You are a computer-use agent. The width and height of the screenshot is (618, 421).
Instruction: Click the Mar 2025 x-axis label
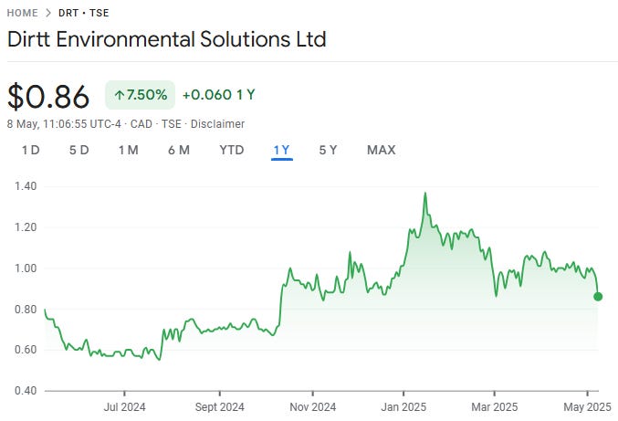coord(495,407)
